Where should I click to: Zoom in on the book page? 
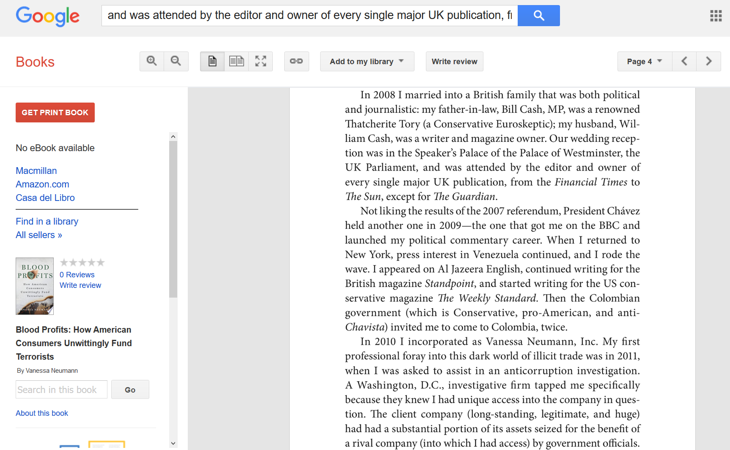152,61
